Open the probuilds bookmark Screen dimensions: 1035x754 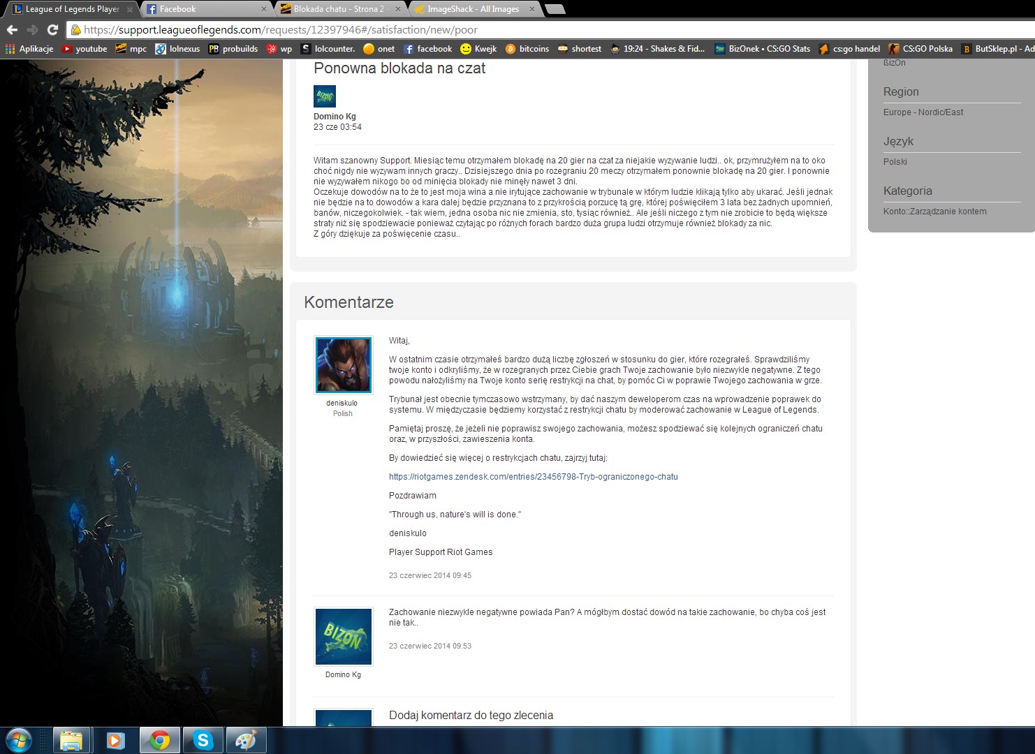(233, 49)
